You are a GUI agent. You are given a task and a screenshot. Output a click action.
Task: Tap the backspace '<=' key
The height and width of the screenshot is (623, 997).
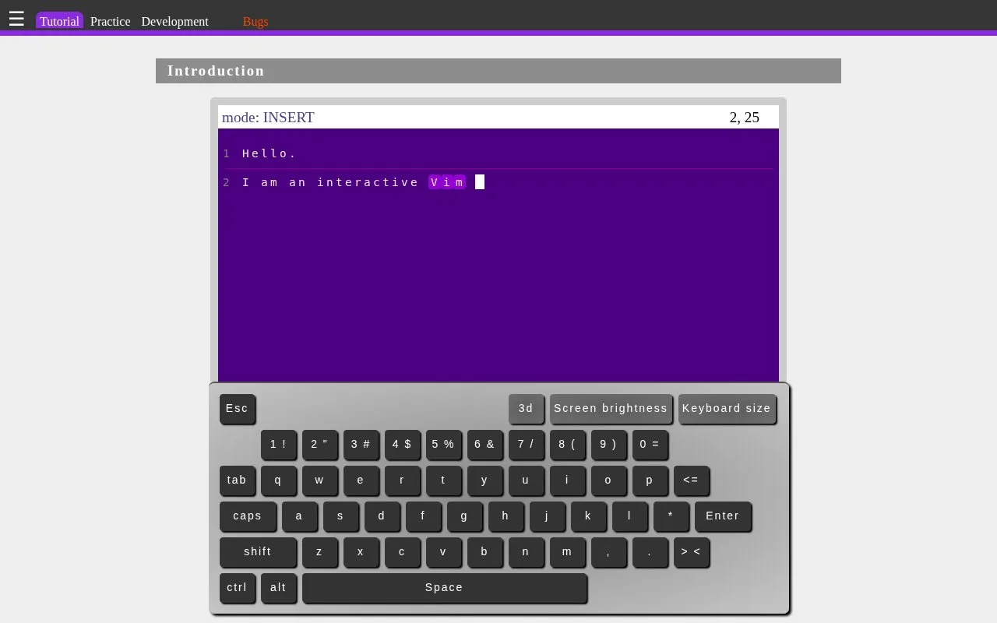pos(691,480)
